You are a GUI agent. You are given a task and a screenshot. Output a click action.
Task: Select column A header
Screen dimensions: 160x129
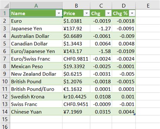coord(36,6)
